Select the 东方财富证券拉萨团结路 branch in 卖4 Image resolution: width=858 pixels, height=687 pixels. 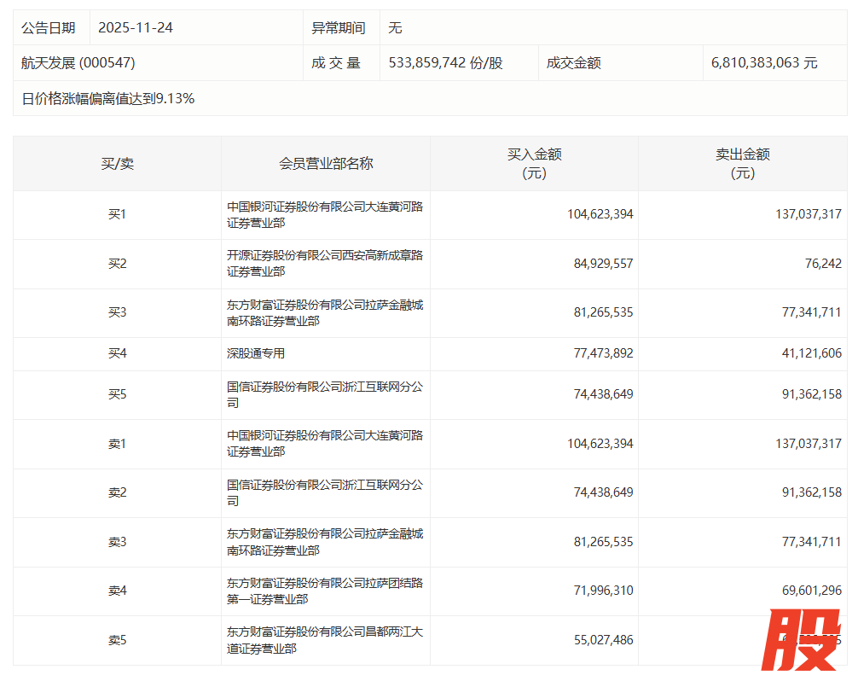[325, 591]
